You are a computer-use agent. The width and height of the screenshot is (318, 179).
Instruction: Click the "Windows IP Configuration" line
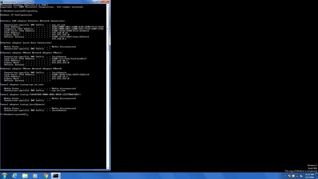coord(16,15)
